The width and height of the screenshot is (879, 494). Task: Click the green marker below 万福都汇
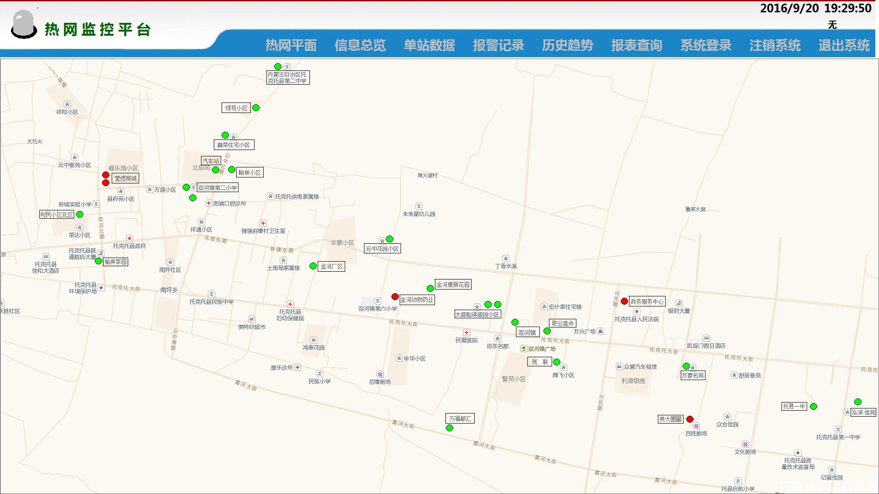coord(449,428)
